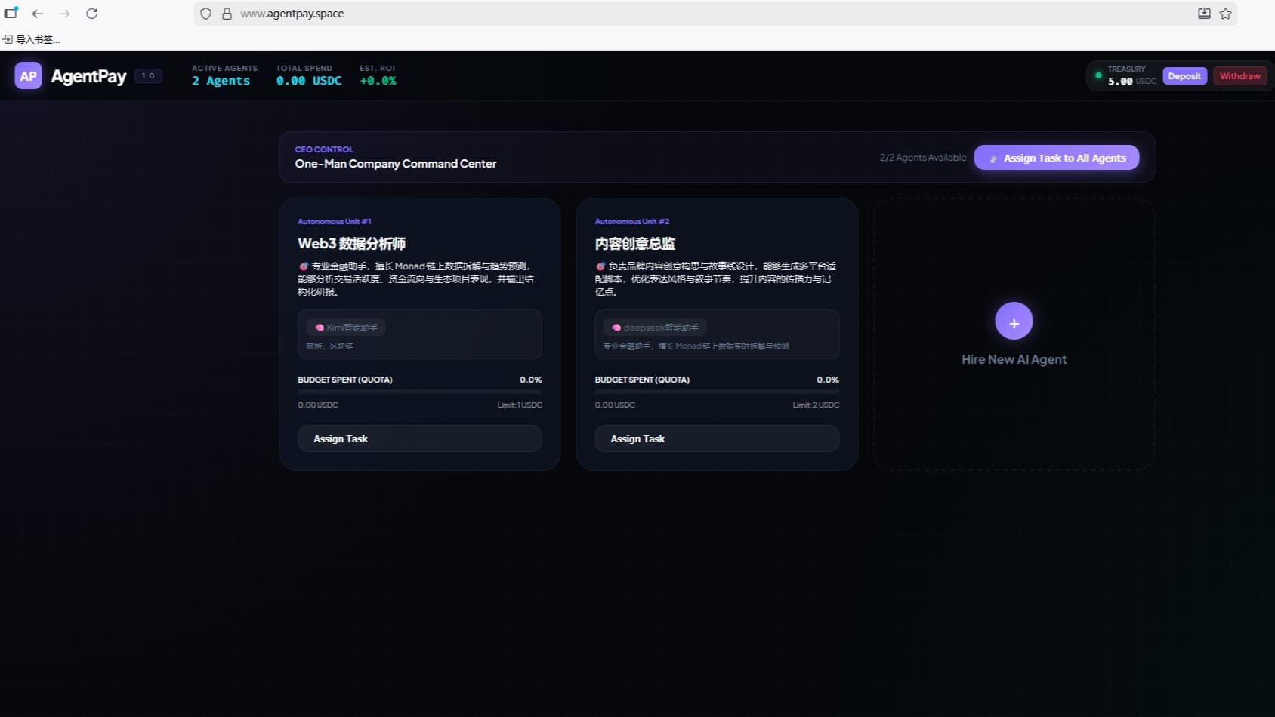This screenshot has height=717, width=1275.
Task: Click the import bookmarks icon
Action: point(8,39)
